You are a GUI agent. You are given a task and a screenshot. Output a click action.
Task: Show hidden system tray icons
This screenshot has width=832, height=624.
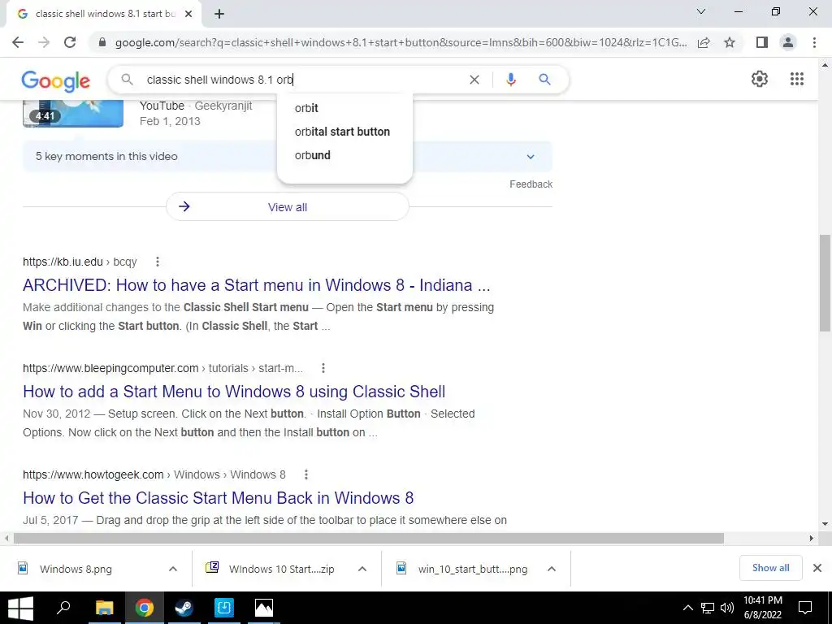687,608
